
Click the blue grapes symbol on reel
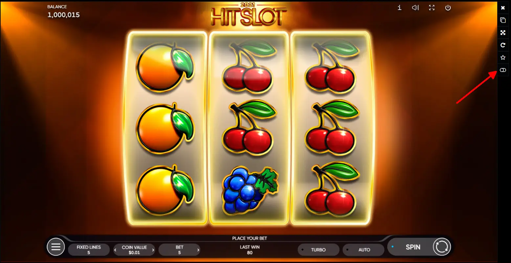coord(250,190)
